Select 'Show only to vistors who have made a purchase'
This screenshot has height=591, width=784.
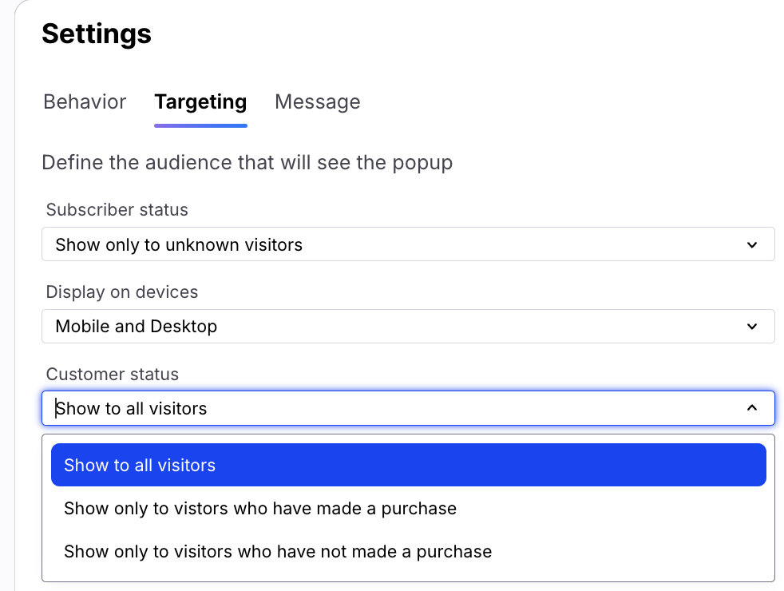click(x=260, y=509)
